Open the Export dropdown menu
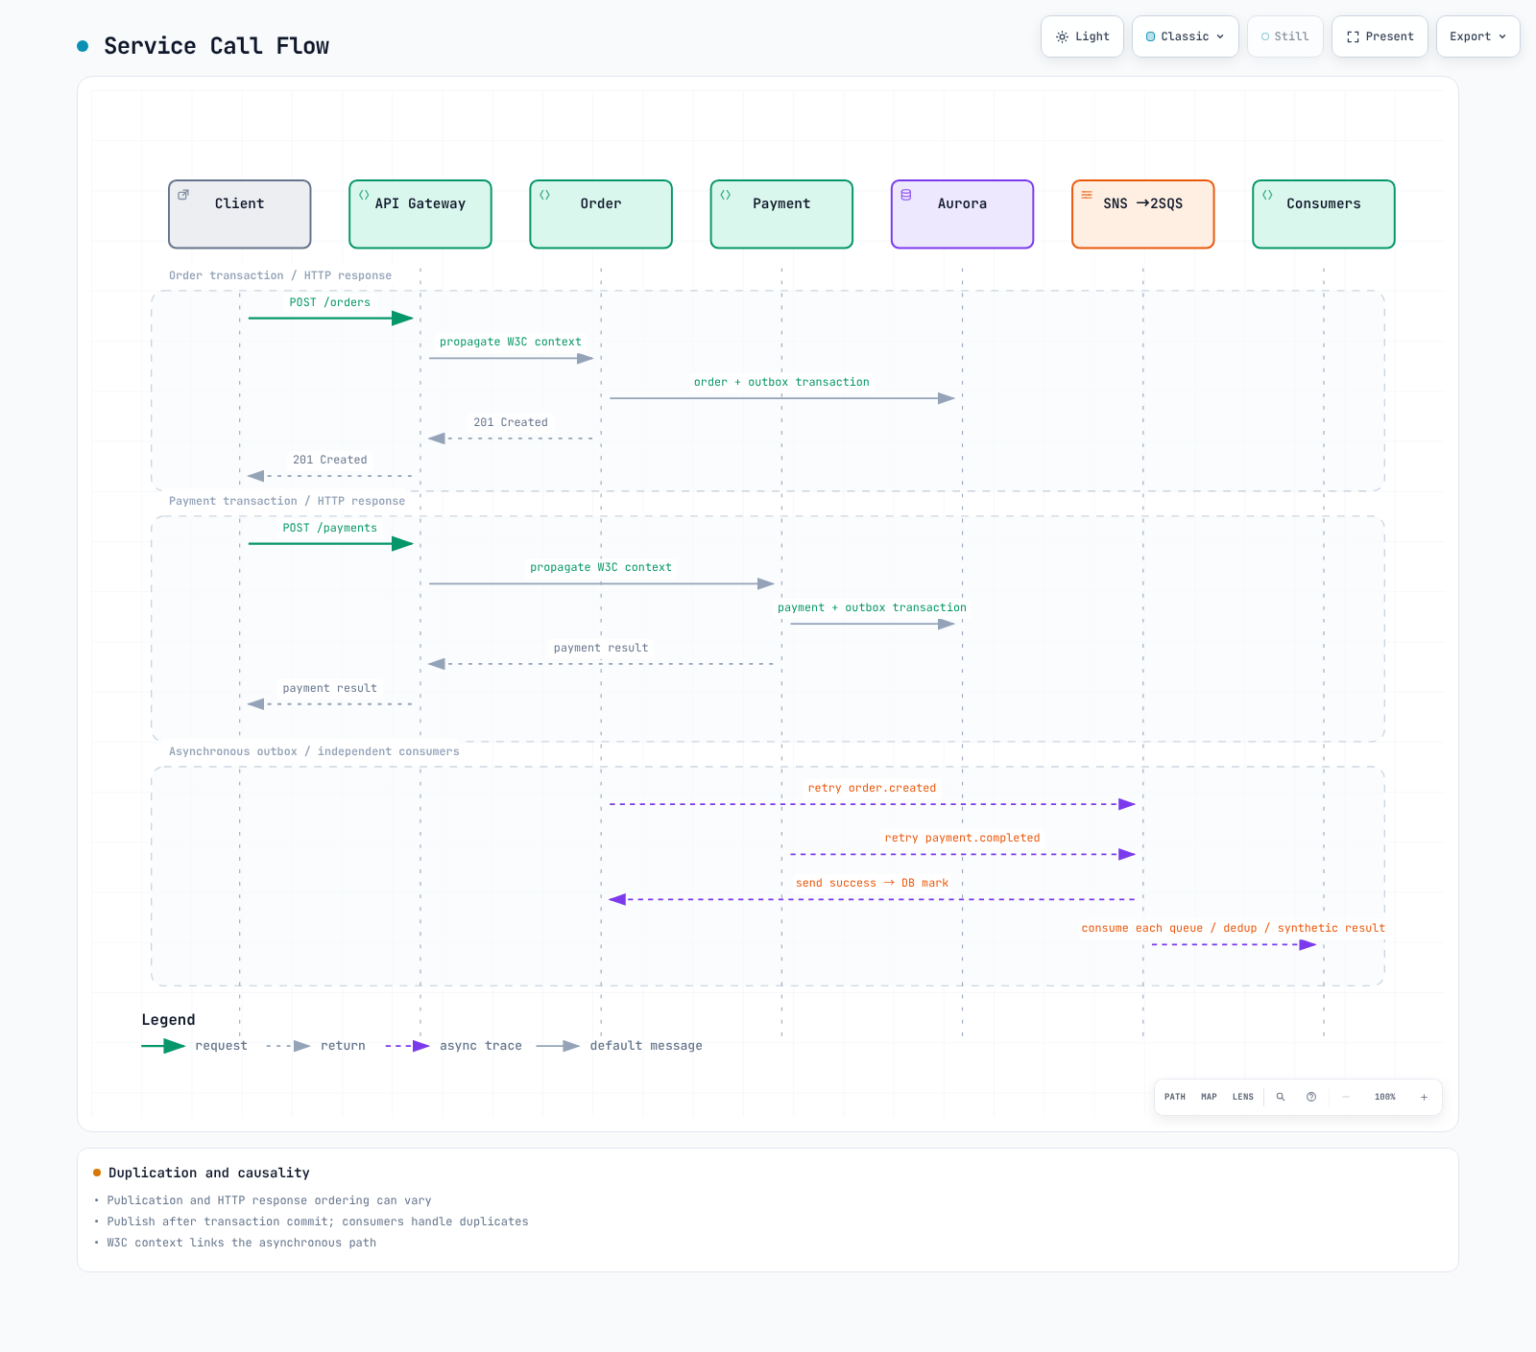The width and height of the screenshot is (1536, 1352). pyautogui.click(x=1478, y=36)
